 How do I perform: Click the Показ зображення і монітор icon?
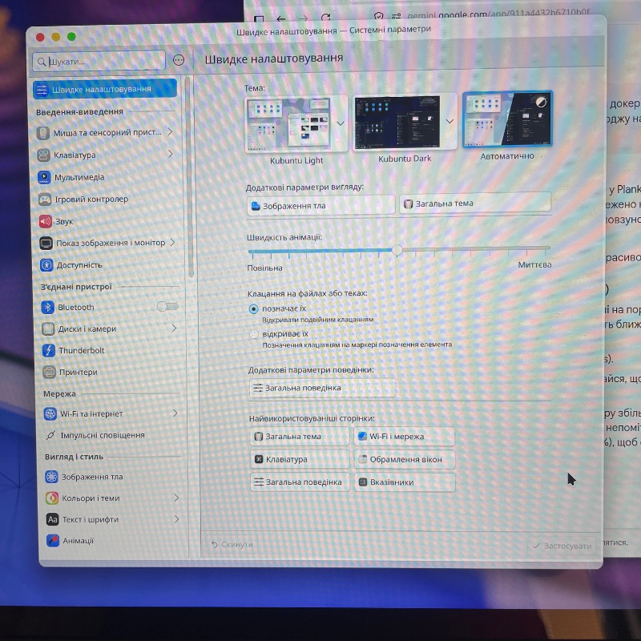[x=46, y=244]
